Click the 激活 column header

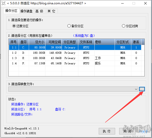tap(136, 42)
